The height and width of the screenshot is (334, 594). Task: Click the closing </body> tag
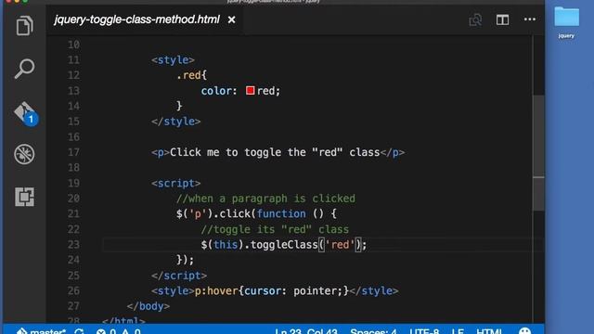coord(148,306)
